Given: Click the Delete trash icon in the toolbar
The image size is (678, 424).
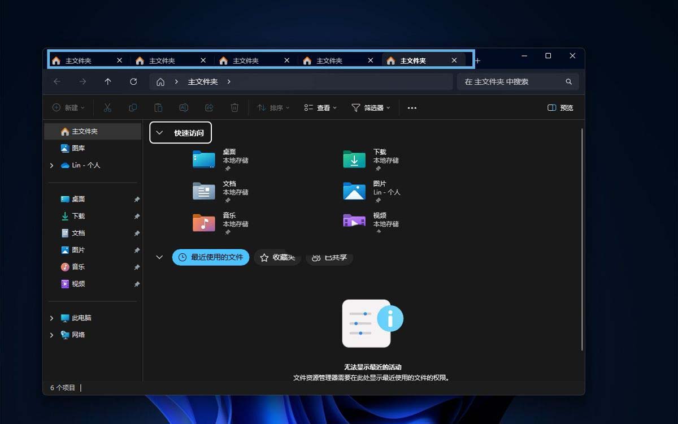Looking at the screenshot, I should point(234,107).
